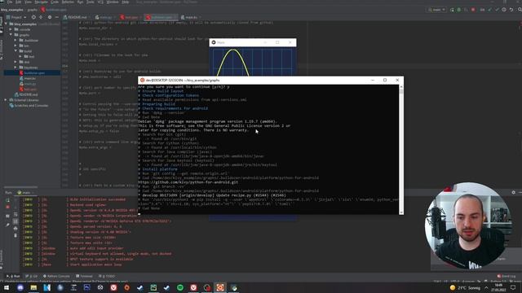Click the locate-file target icon in the Project panel
This screenshot has width=522, height=293.
[33, 17]
